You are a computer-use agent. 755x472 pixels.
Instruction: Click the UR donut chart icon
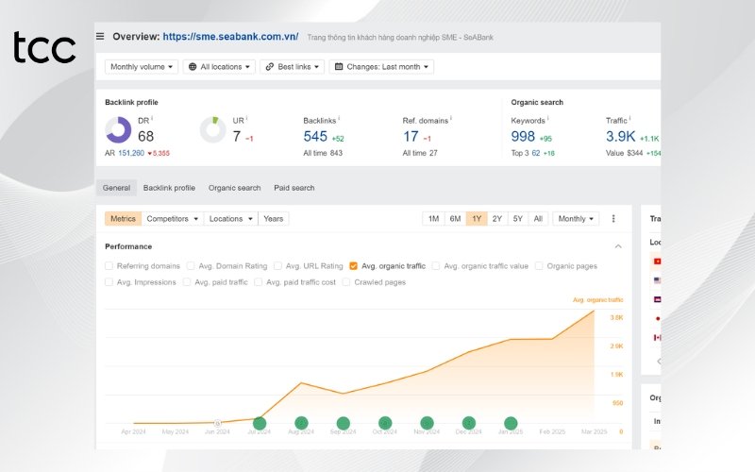213,129
